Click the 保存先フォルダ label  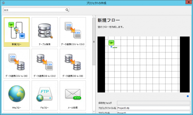pyautogui.click(x=105, y=103)
